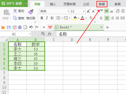Switch to the 开始 tab

click(37, 4)
